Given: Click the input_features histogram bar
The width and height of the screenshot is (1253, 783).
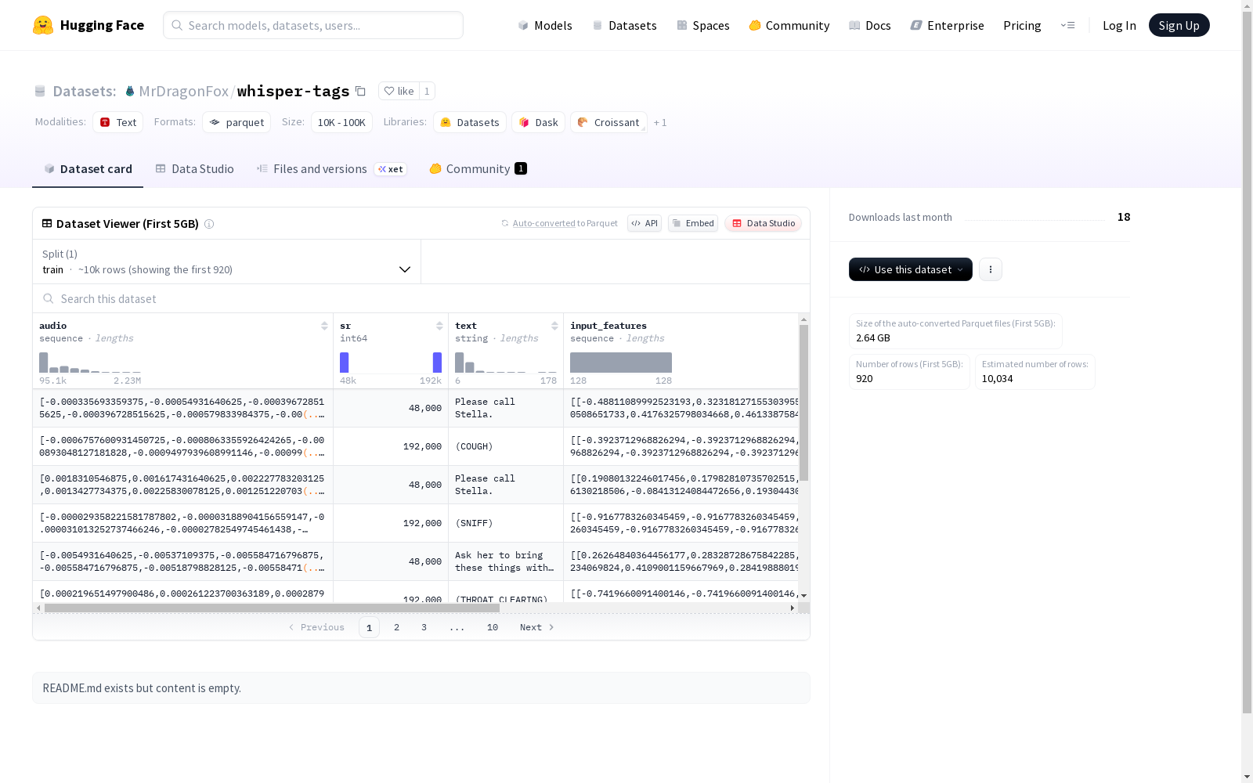Looking at the screenshot, I should point(621,363).
